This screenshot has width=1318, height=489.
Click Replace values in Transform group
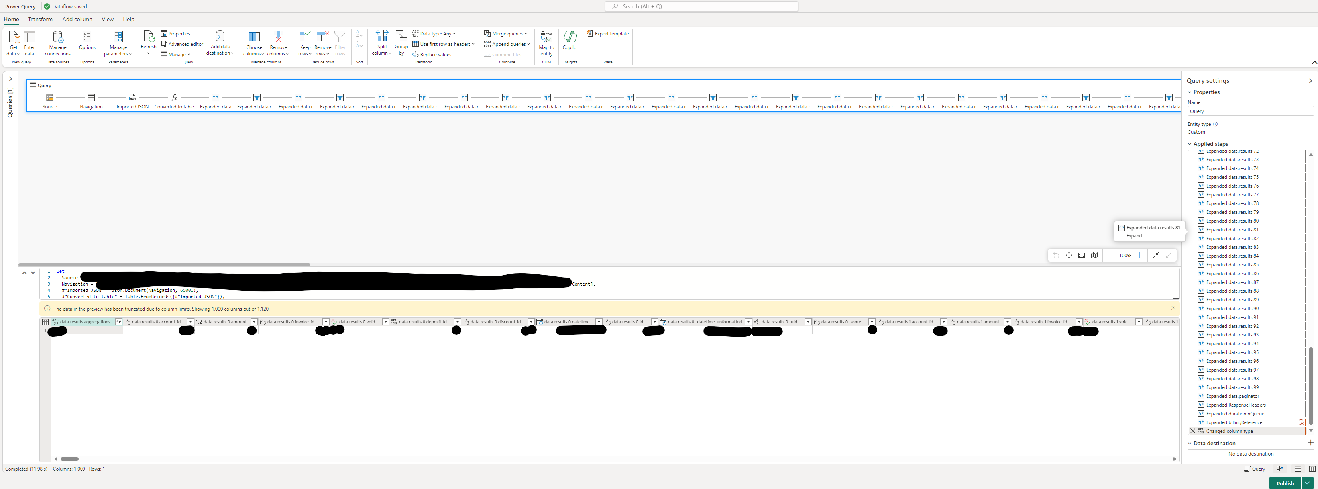tap(432, 55)
